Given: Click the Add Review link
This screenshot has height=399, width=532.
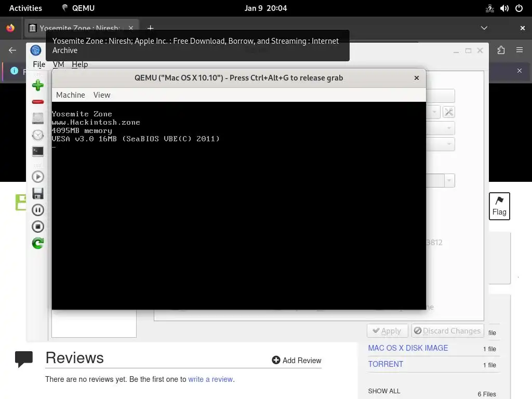Looking at the screenshot, I should coord(297,361).
